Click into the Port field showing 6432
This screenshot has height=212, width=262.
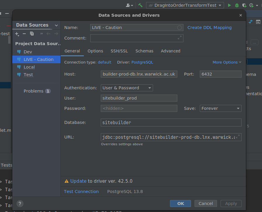pos(221,74)
